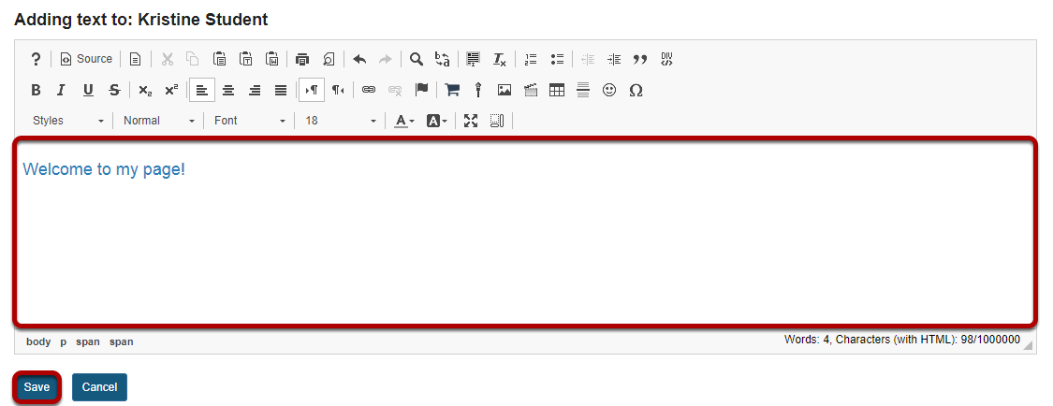1053x406 pixels.
Task: Open the Styles dropdown
Action: (67, 121)
